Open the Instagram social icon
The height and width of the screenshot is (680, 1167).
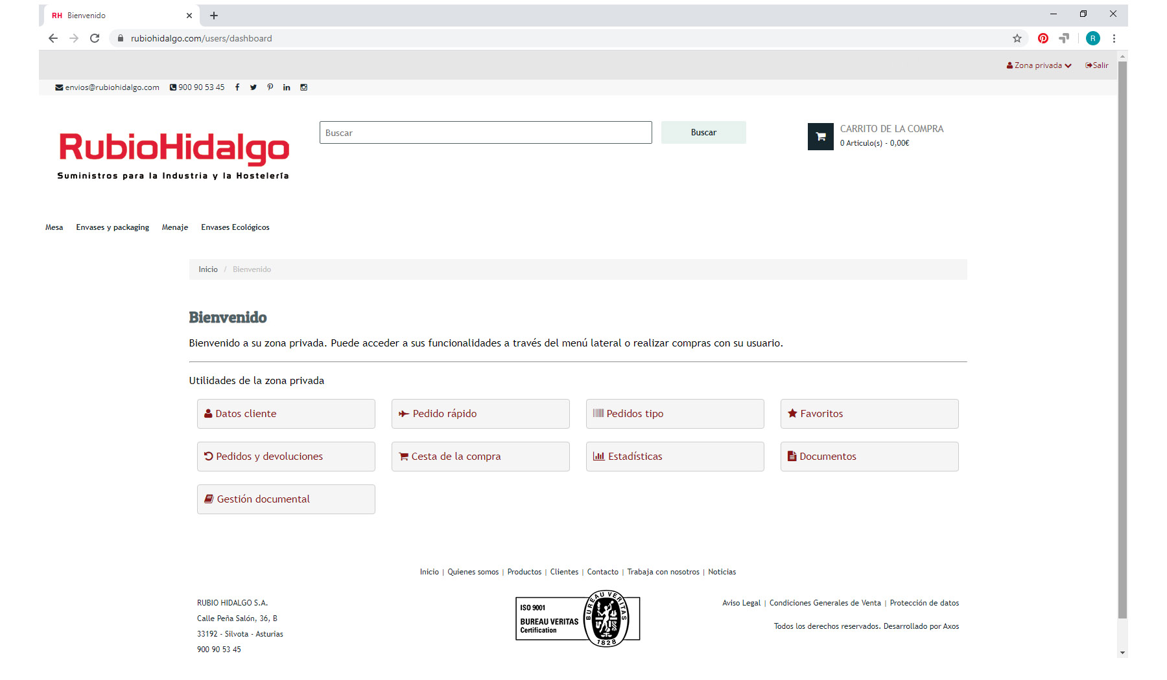(303, 87)
